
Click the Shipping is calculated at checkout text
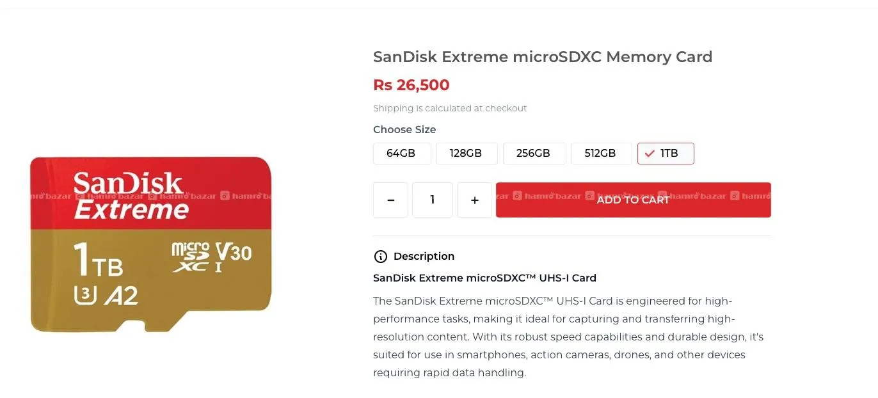(449, 108)
